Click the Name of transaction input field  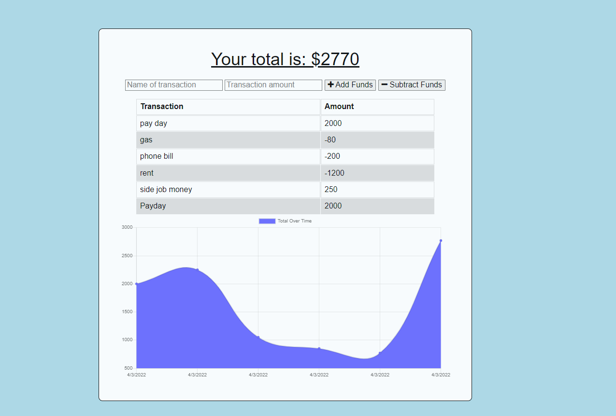click(x=173, y=84)
